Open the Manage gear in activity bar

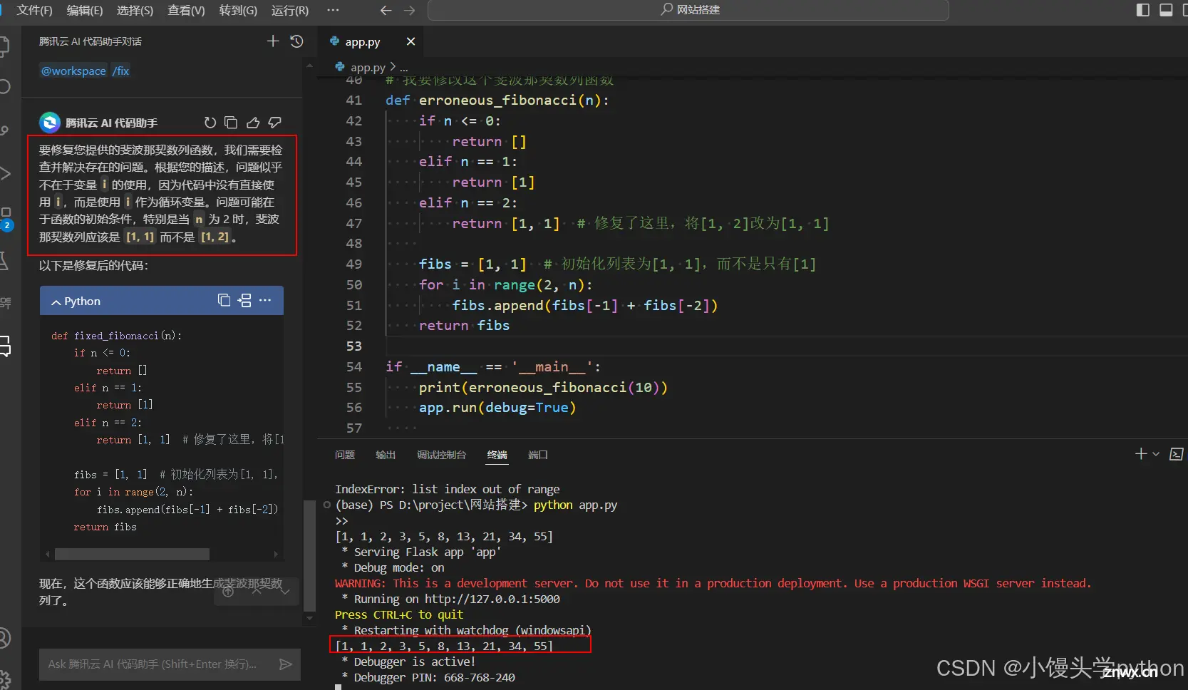5,678
